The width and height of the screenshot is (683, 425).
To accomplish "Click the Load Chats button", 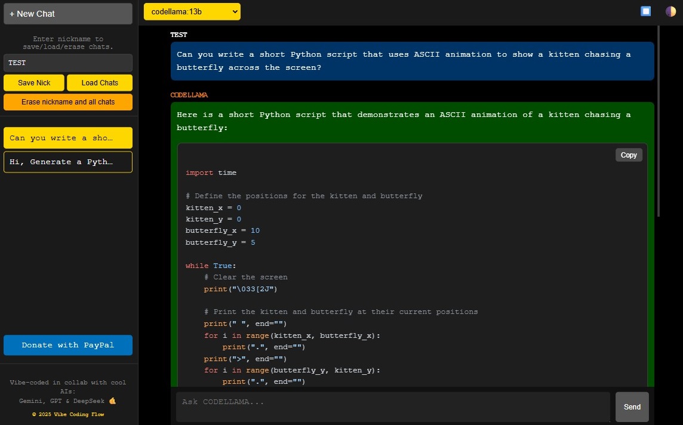I will [x=100, y=83].
